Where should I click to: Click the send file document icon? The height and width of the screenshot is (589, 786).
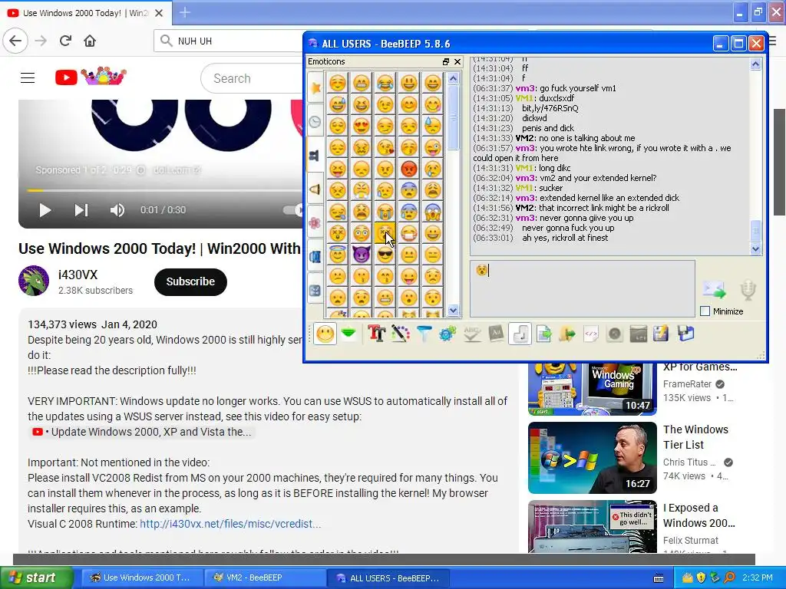click(544, 334)
